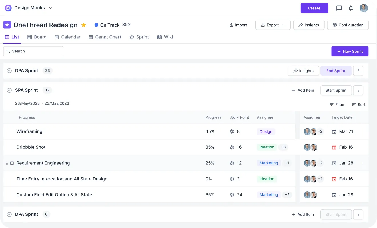
Task: Toggle the favorite star beside OneThread Redesign
Action: [84, 25]
